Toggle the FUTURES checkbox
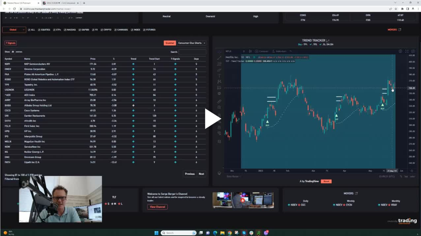The image size is (421, 236). (x=144, y=30)
